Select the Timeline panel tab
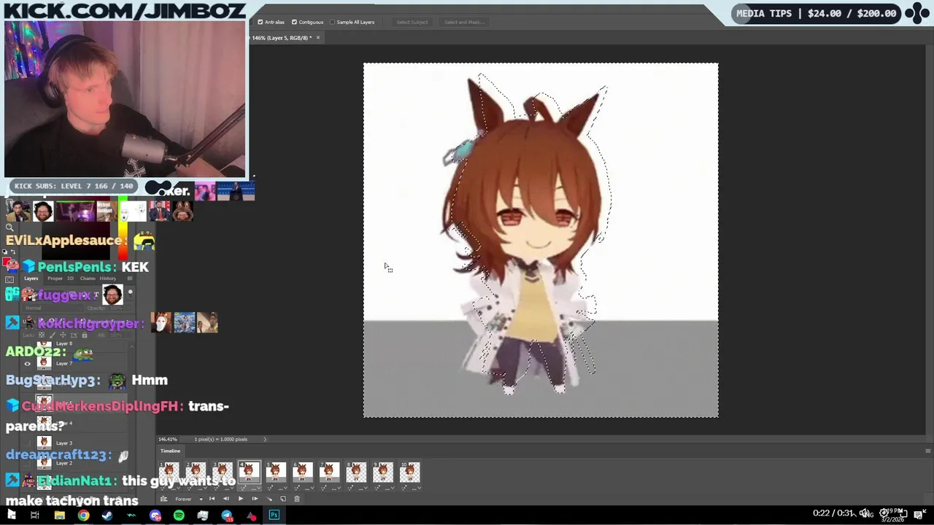Viewport: 934px width, 525px height. (170, 451)
